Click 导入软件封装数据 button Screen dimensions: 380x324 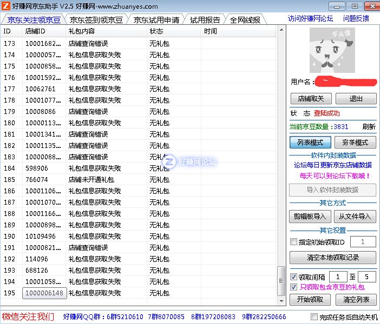point(332,190)
